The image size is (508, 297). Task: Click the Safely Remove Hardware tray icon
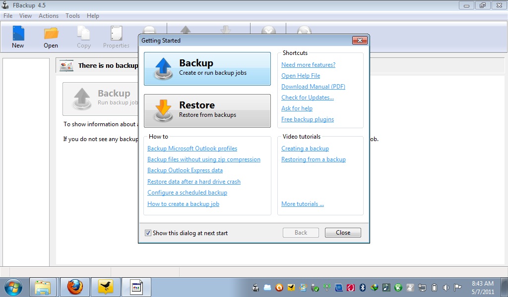click(x=315, y=288)
